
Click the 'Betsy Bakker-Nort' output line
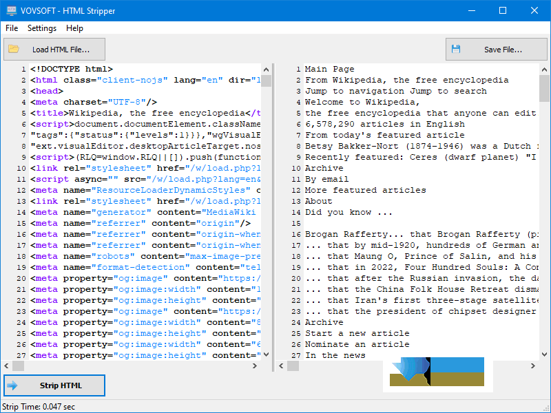pos(422,146)
